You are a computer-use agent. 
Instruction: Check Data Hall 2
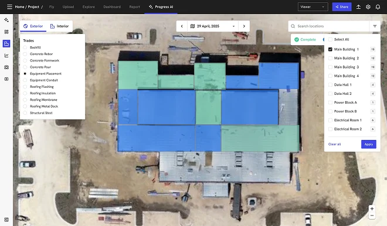coord(330,94)
